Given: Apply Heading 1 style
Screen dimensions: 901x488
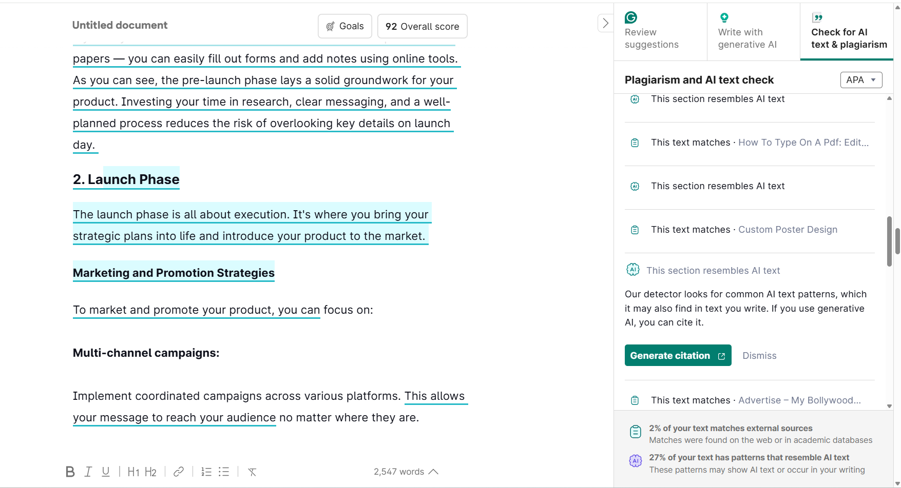Looking at the screenshot, I should coord(133,472).
